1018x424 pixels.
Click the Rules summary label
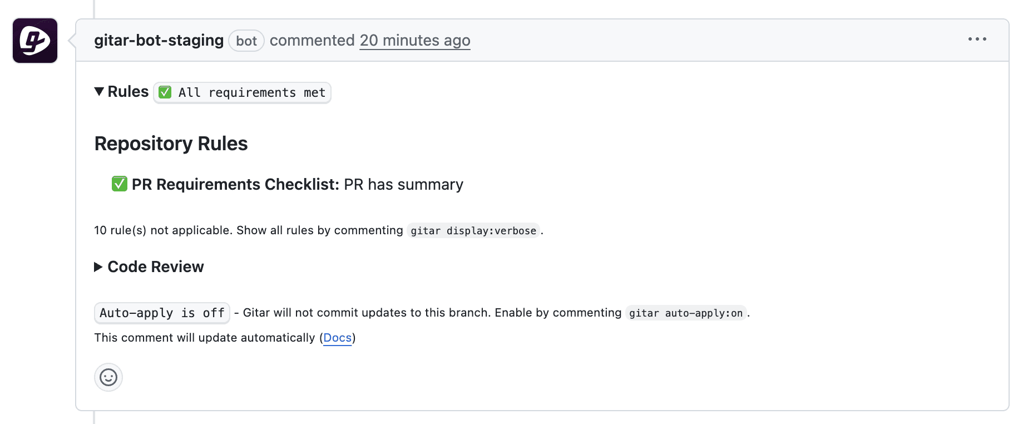(128, 91)
